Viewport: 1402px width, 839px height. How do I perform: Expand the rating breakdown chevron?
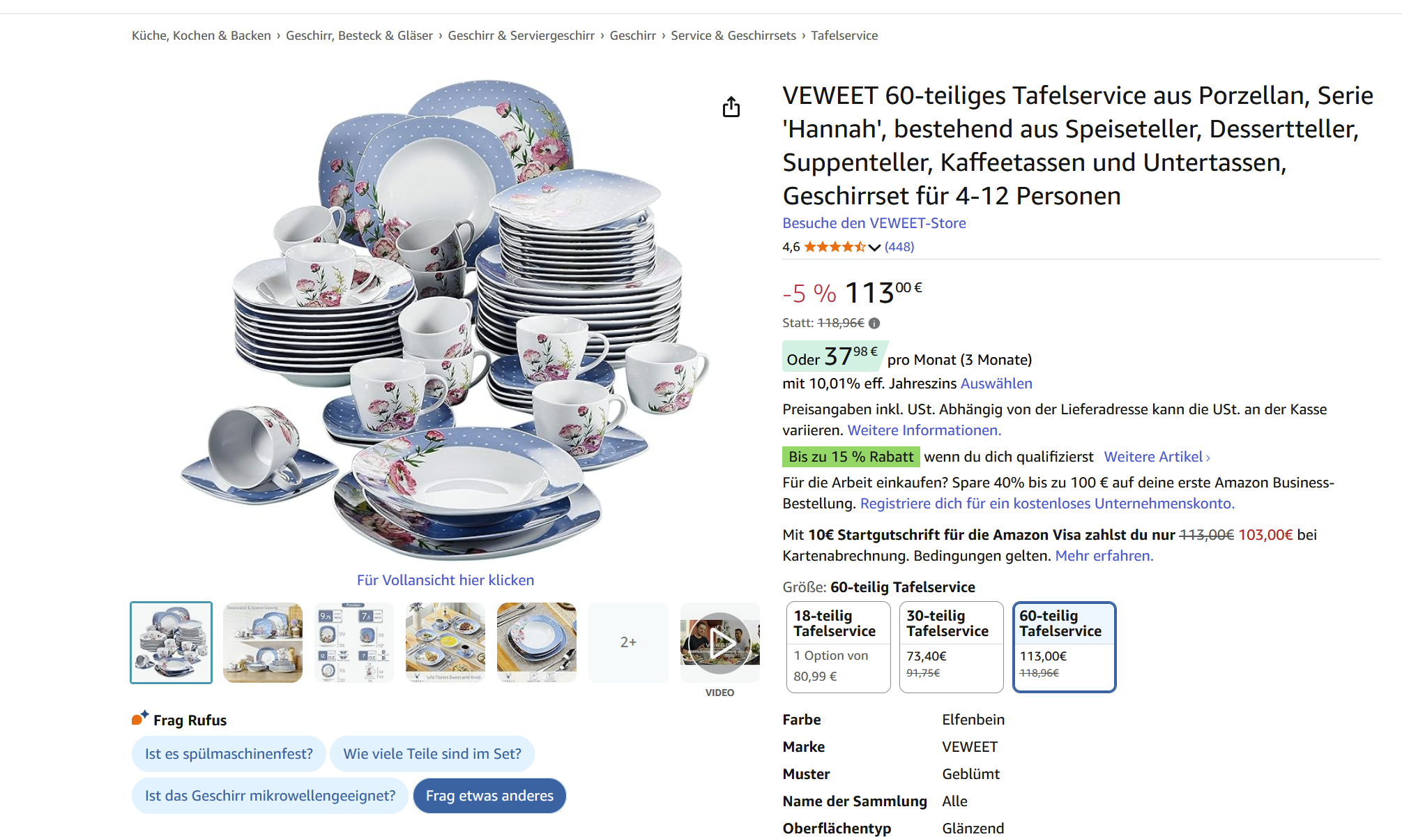874,247
